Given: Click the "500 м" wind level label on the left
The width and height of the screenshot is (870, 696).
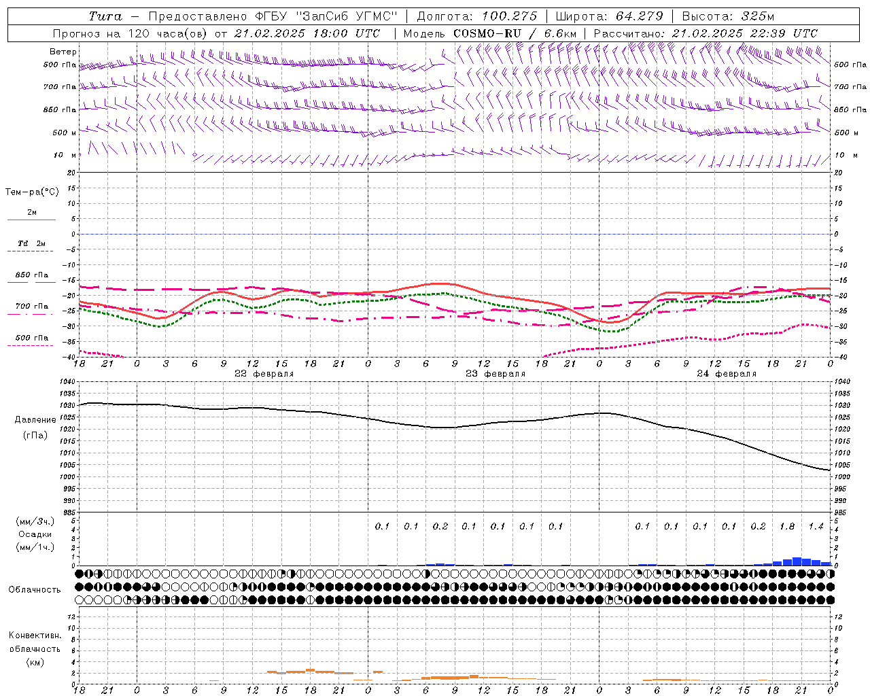Looking at the screenshot, I should pyautogui.click(x=65, y=133).
